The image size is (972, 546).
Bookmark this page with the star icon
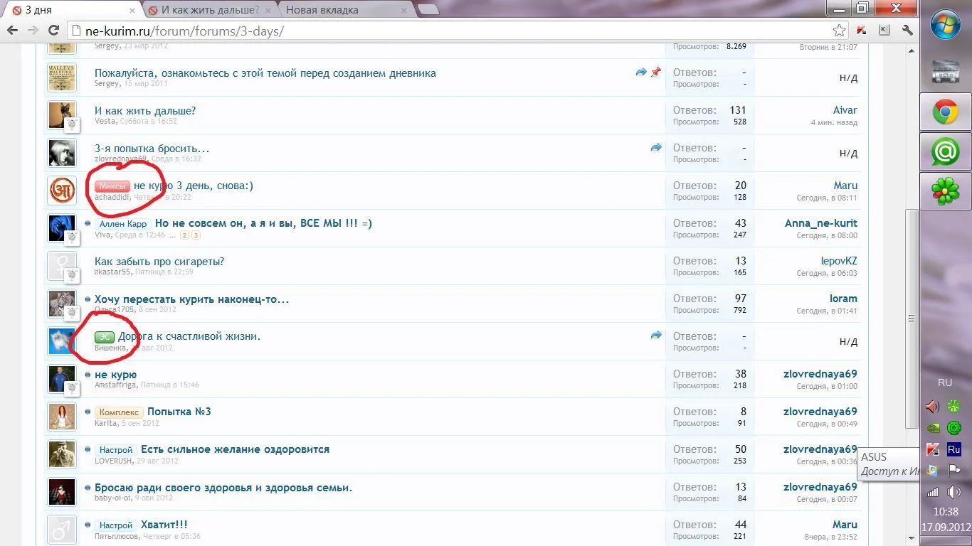click(x=840, y=31)
